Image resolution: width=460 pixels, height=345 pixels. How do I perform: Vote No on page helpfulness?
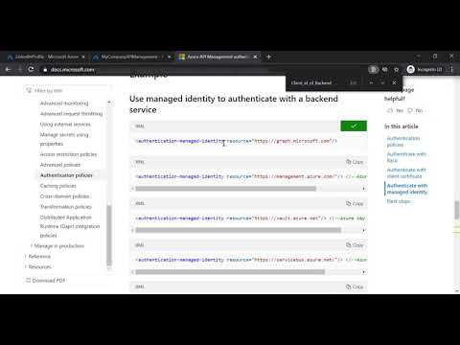tap(415, 110)
